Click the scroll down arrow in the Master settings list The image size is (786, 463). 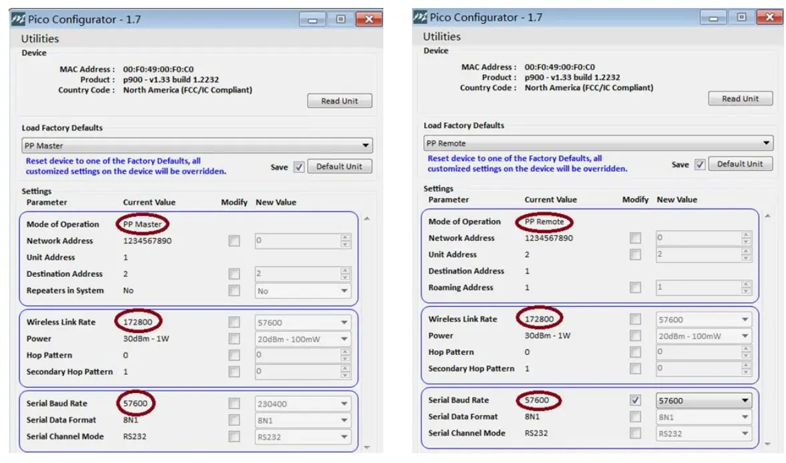coord(367,447)
